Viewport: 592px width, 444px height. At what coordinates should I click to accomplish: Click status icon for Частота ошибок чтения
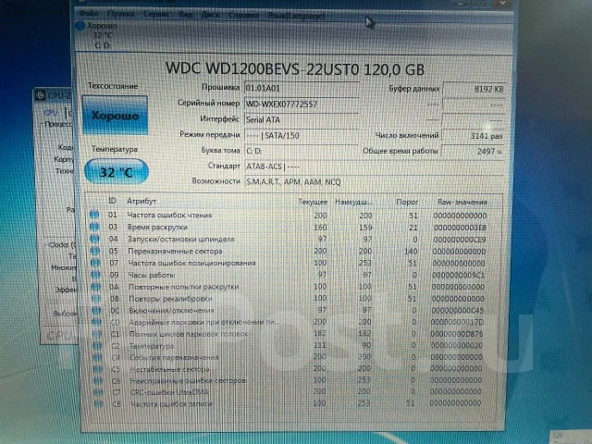click(94, 215)
